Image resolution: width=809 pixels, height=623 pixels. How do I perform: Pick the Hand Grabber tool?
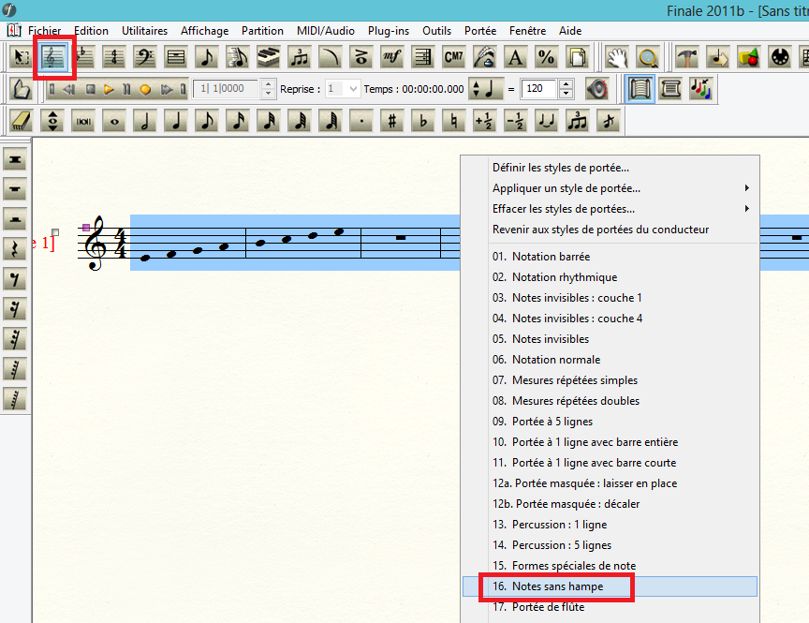617,58
